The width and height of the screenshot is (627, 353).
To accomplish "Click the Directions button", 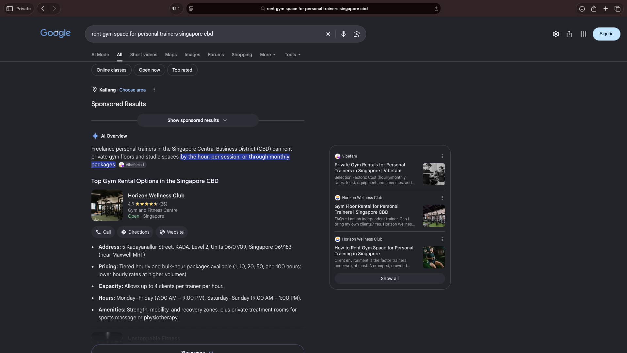I will [135, 232].
